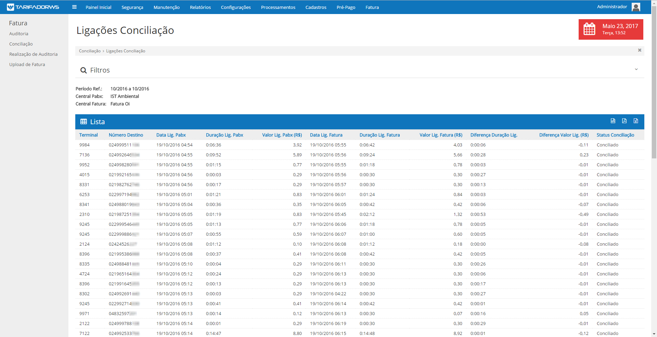Screen dimensions: 657x337
Task: Click Fatura Oi central value
Action: coord(120,104)
